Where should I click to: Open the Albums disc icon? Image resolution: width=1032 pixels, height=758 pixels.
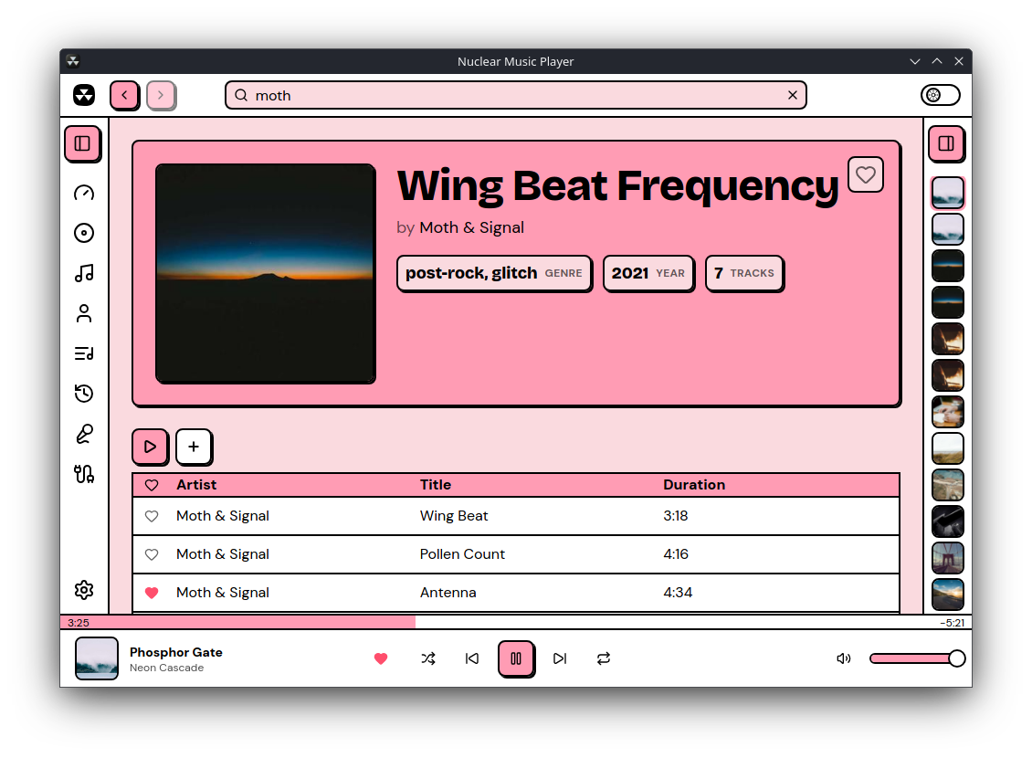[x=84, y=233]
